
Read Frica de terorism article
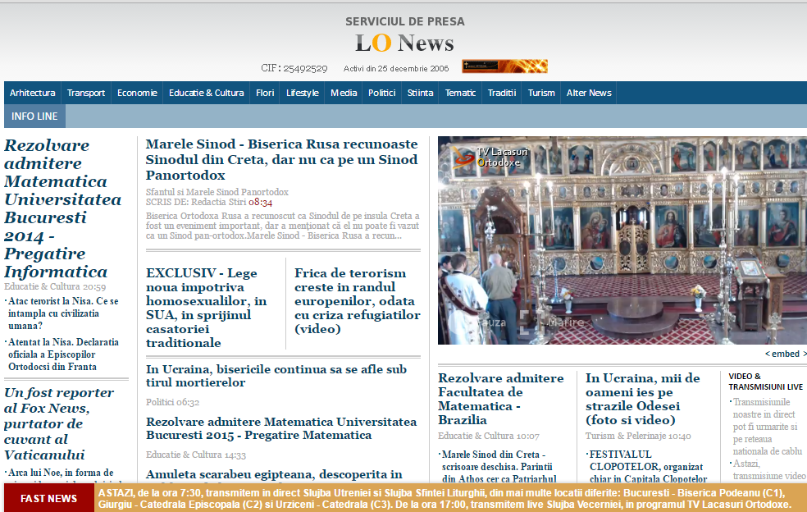pyautogui.click(x=358, y=301)
